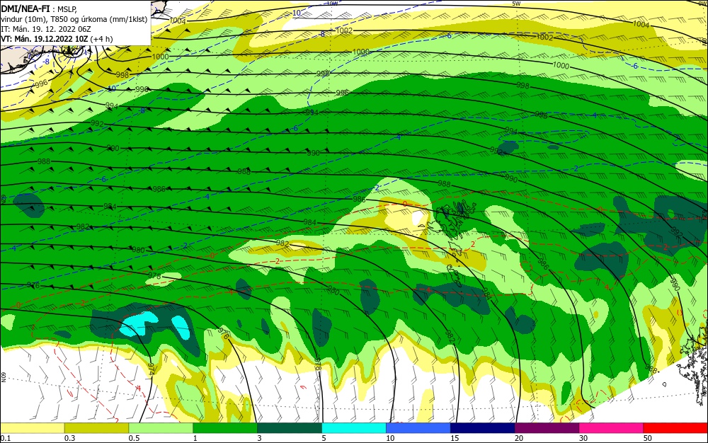Click the "50" legend value label
Screen dimensions: 708x443
click(x=648, y=438)
